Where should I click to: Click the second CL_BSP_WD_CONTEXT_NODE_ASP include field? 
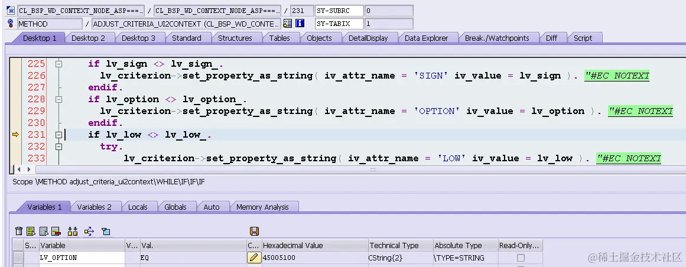tap(217, 11)
